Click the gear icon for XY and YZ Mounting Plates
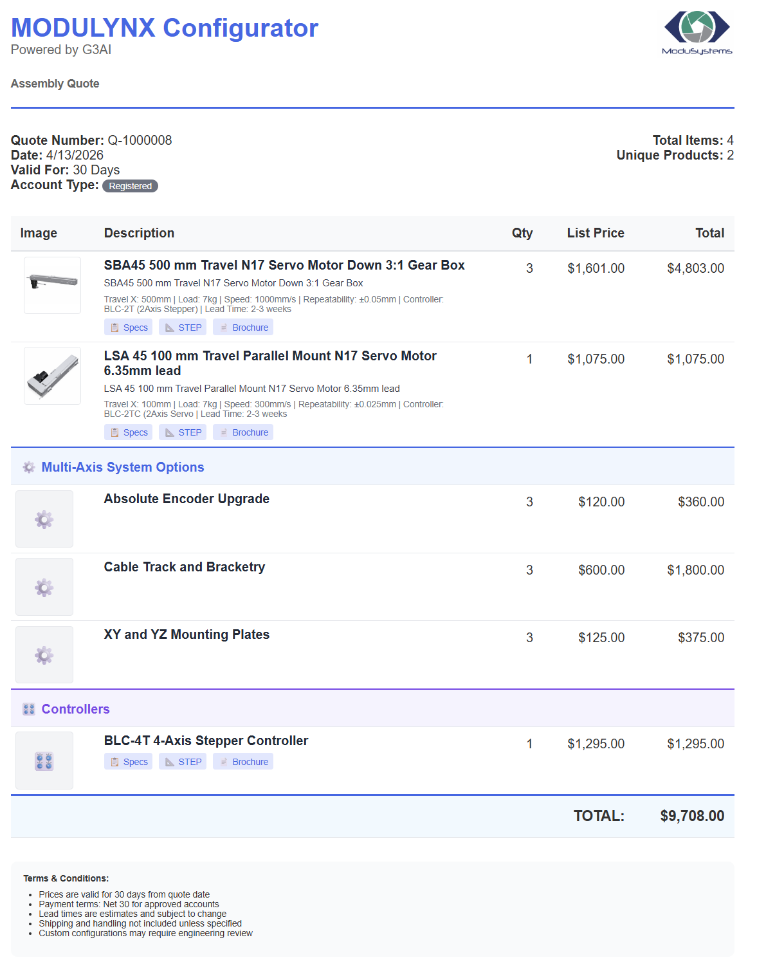The image size is (757, 960). (x=44, y=654)
